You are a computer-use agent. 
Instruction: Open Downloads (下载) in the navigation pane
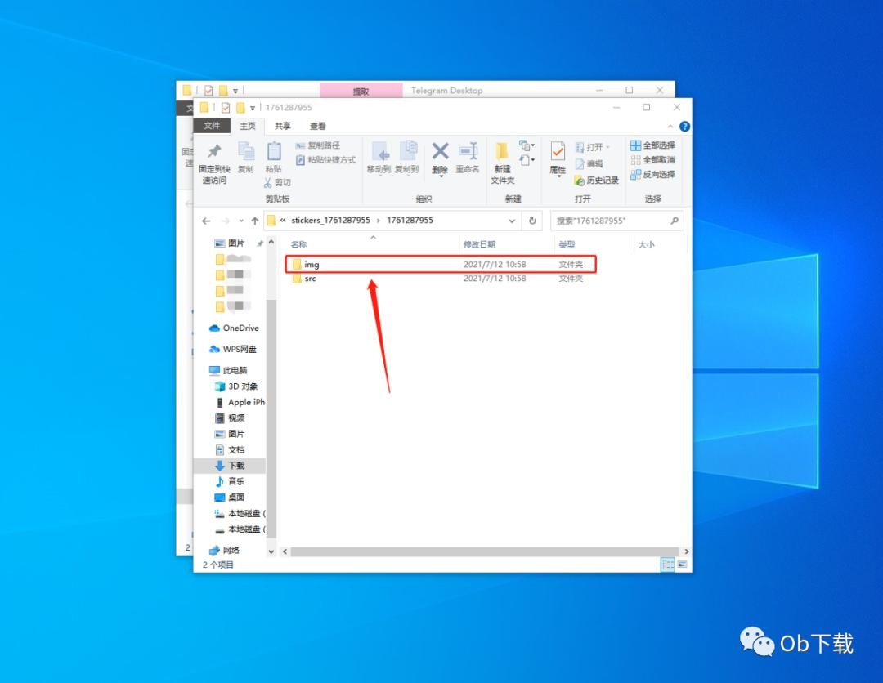click(x=235, y=466)
